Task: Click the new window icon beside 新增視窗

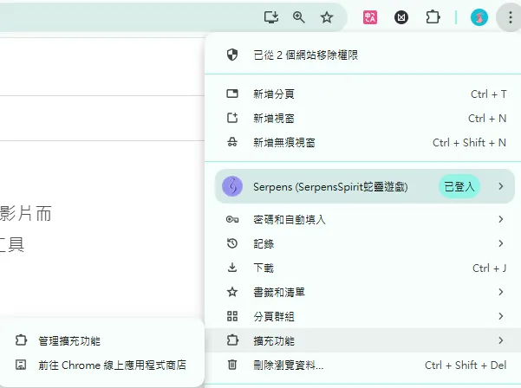Action: point(232,118)
